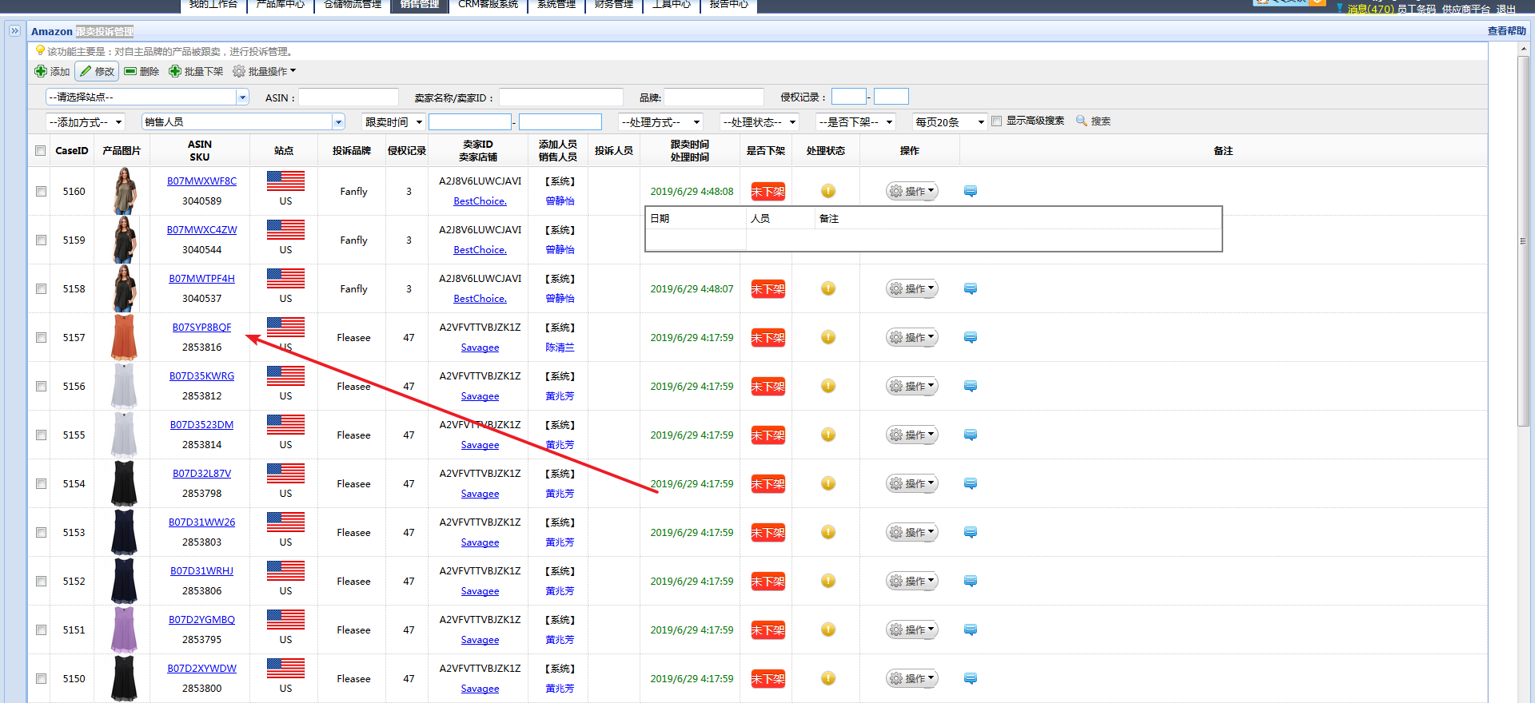Check the box for case 5160
Screen dimensions: 1535x703
click(x=41, y=191)
